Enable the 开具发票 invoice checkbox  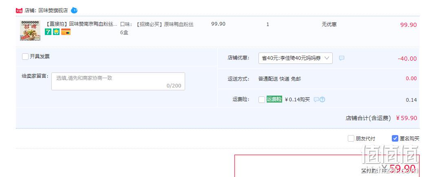point(25,57)
